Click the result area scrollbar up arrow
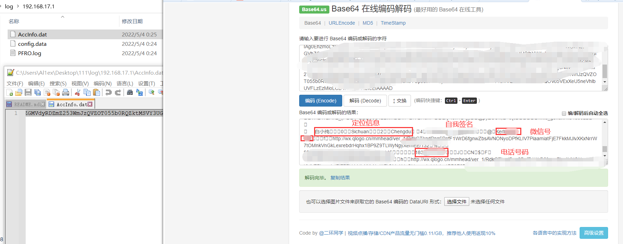The image size is (623, 244). coord(605,122)
